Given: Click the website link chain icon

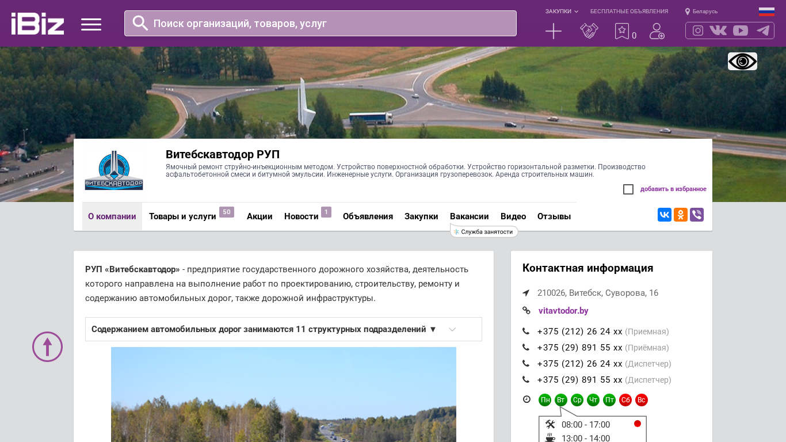Looking at the screenshot, I should coord(526,311).
